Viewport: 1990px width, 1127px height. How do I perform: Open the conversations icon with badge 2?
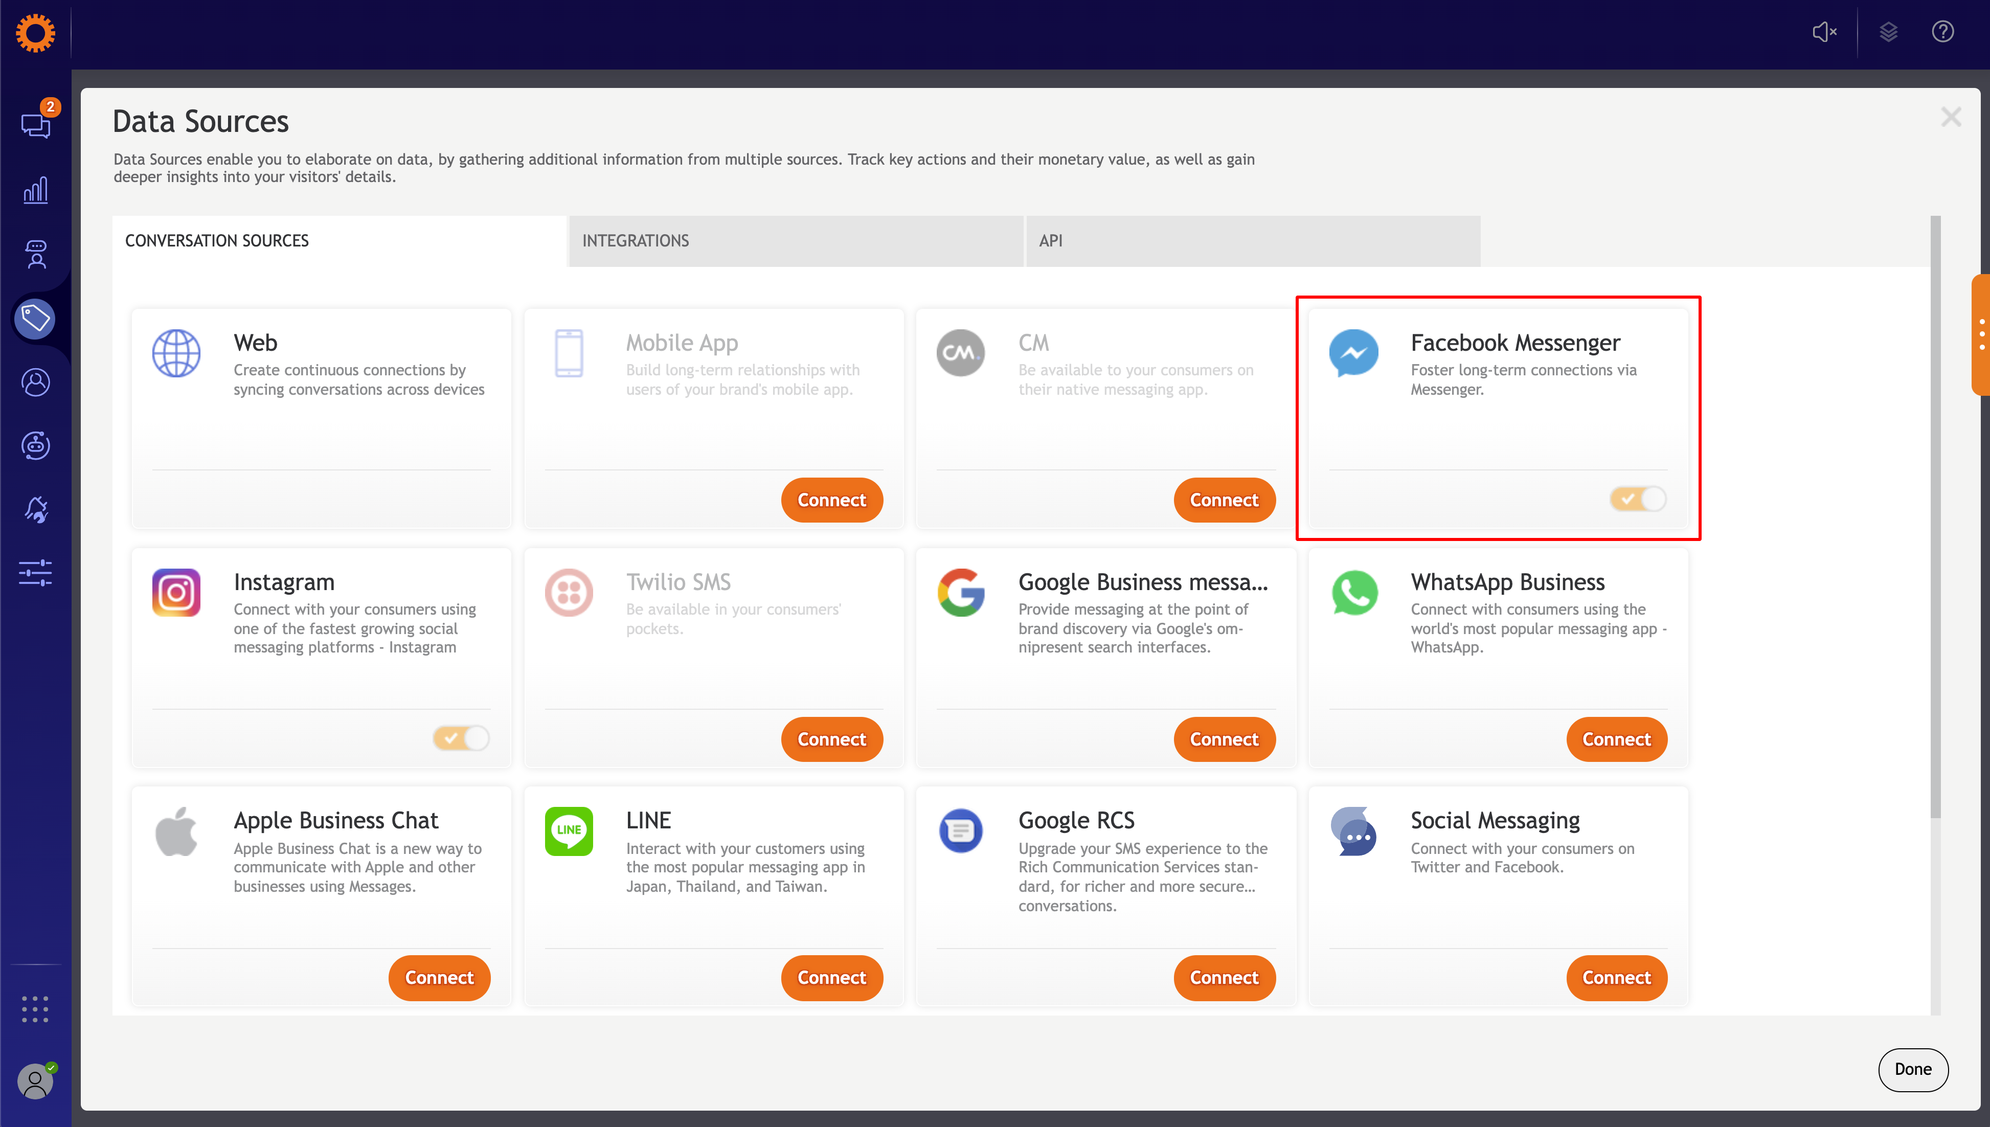pos(36,124)
